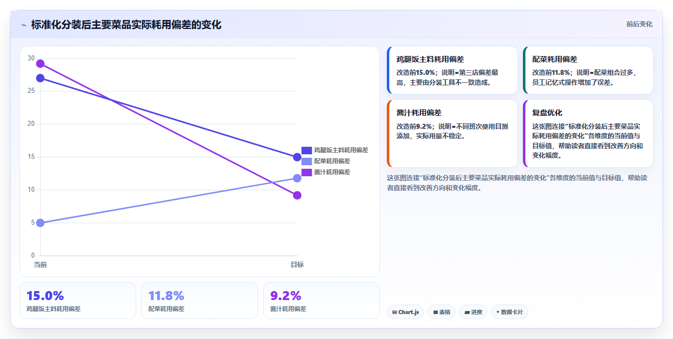Select the 11.8% 配菜耗用偏差 stat card
673x339 pixels.
pyautogui.click(x=200, y=301)
